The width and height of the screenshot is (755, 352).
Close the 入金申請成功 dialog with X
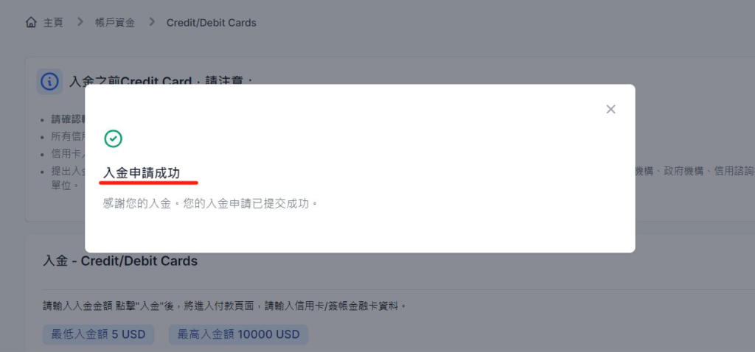click(610, 109)
